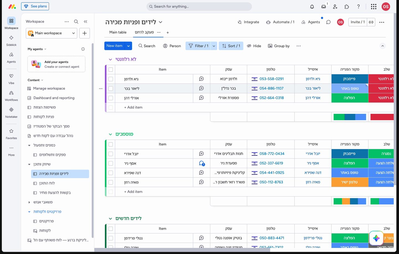Click the Hide columns button
This screenshot has height=254, width=399.
point(254,46)
